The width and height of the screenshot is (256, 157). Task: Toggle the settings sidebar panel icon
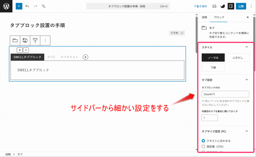pyautogui.click(x=231, y=6)
